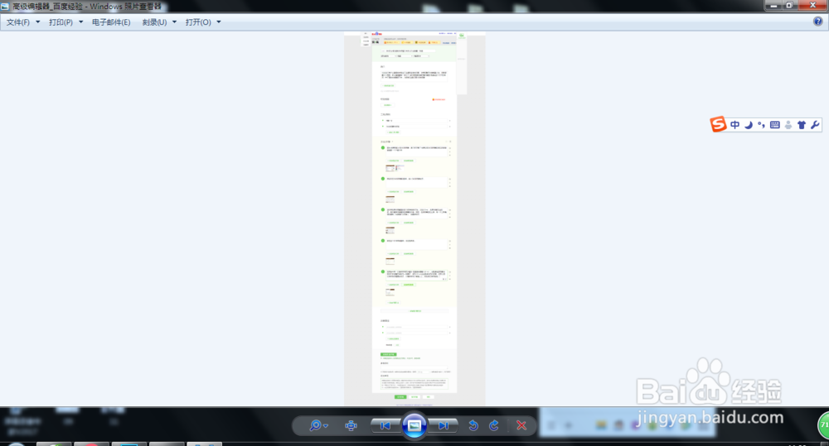Go to the next photo
Viewport: 829px width, 446px height.
coord(443,425)
